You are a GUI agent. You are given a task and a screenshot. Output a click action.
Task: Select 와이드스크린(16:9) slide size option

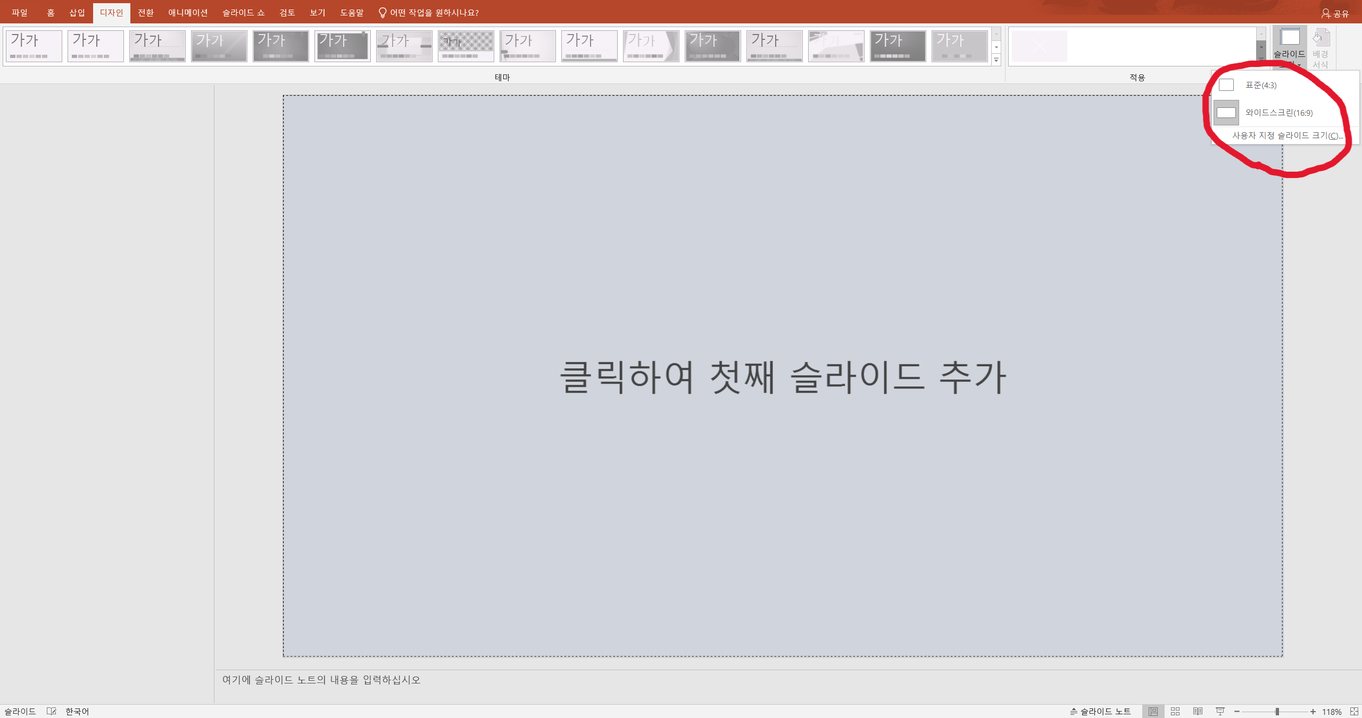click(1278, 113)
